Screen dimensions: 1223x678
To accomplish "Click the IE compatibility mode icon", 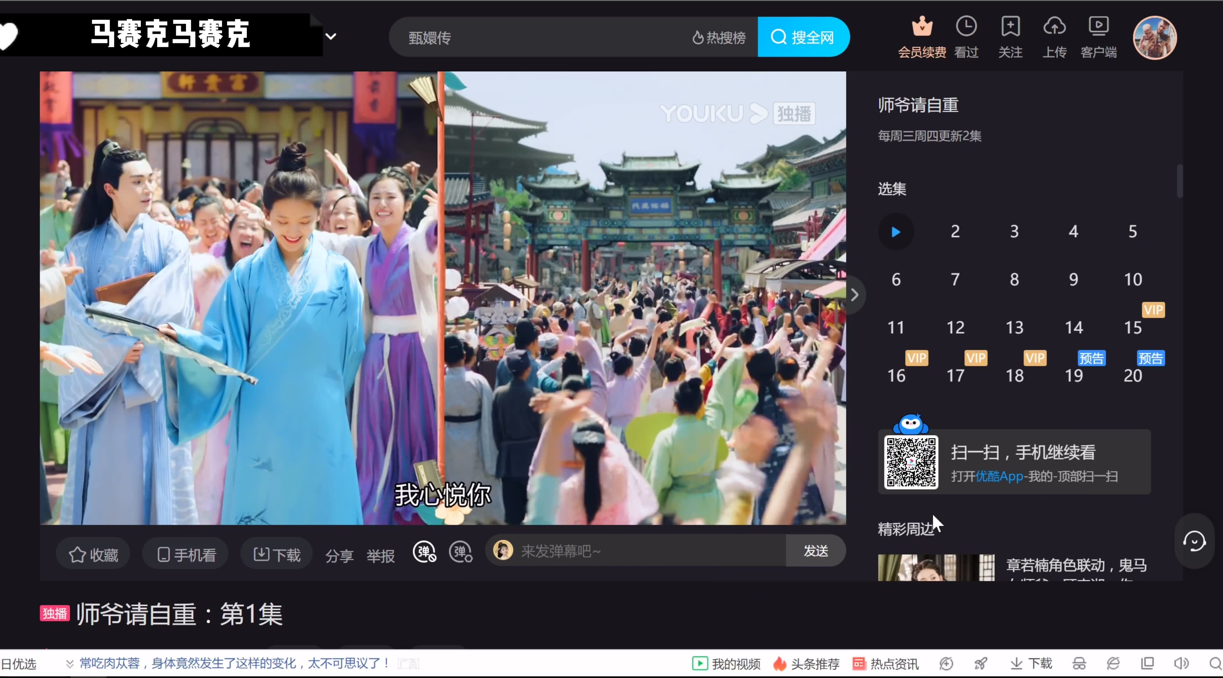I will 1113,663.
